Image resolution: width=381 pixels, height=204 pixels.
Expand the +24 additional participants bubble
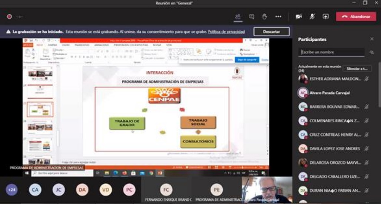tap(11, 190)
